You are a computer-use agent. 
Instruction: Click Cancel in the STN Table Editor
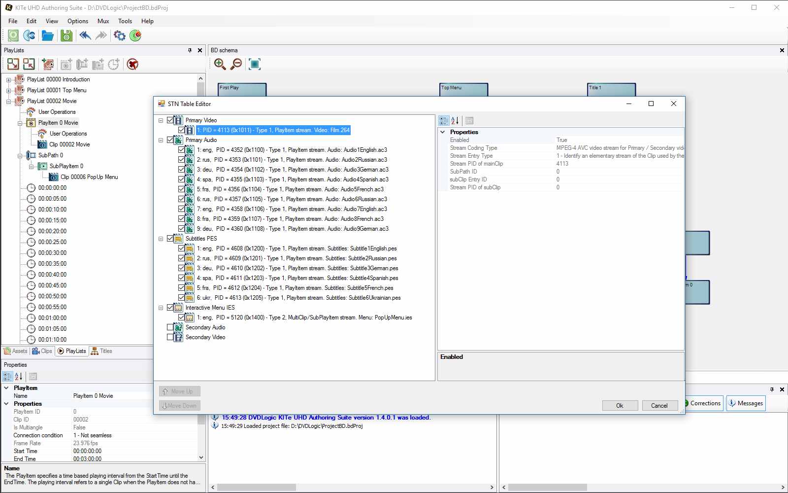point(659,405)
